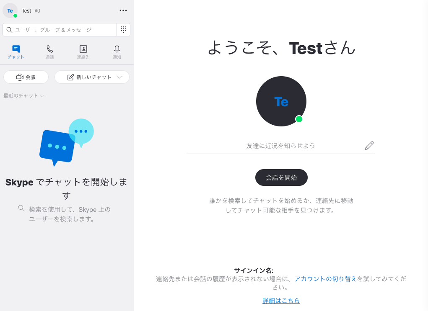Open the 通知 notifications bell tab
This screenshot has height=311, width=428.
[117, 52]
